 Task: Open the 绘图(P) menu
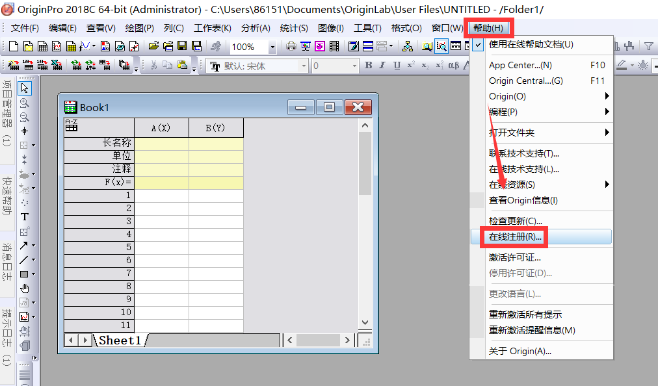[139, 28]
